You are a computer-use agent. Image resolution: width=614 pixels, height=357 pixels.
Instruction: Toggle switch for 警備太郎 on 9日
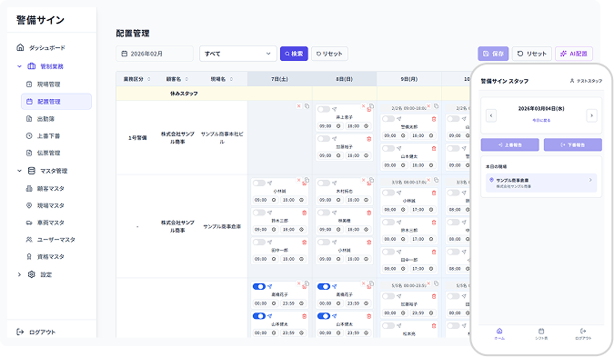(x=388, y=119)
